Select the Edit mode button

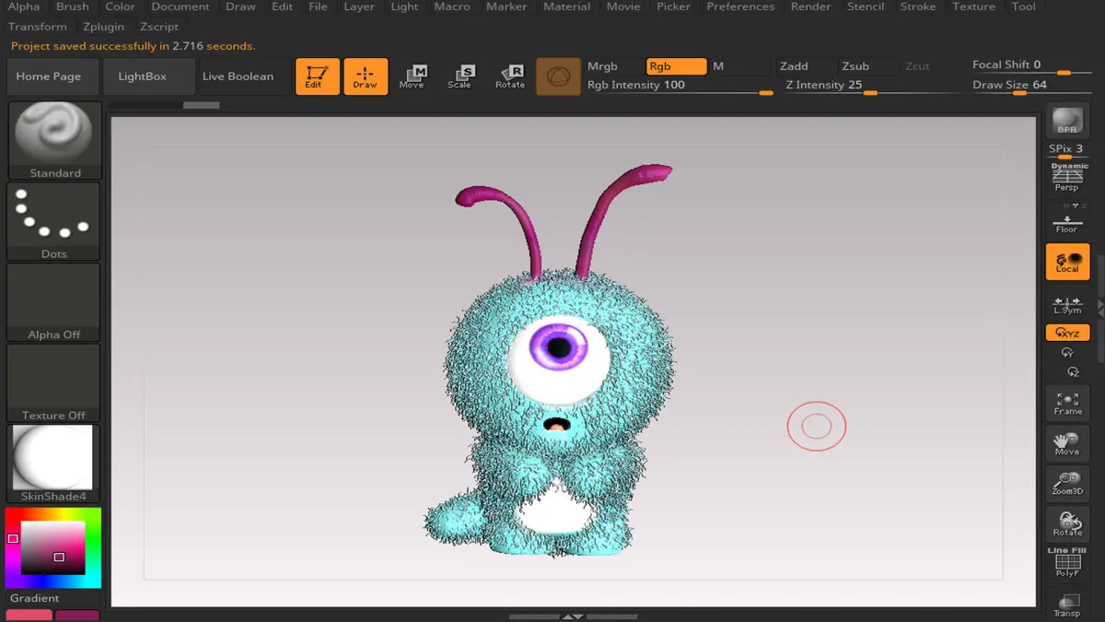[317, 76]
